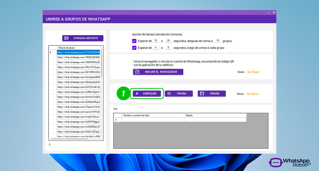The width and height of the screenshot is (319, 171).
Task: Click the 'Enlace de grupo' column header
Action: tap(78, 48)
